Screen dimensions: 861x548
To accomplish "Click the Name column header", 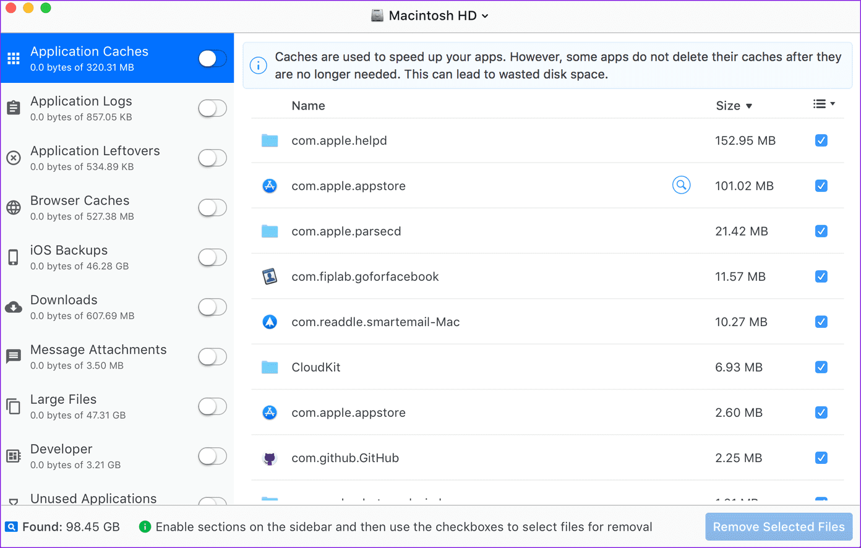I will point(308,106).
